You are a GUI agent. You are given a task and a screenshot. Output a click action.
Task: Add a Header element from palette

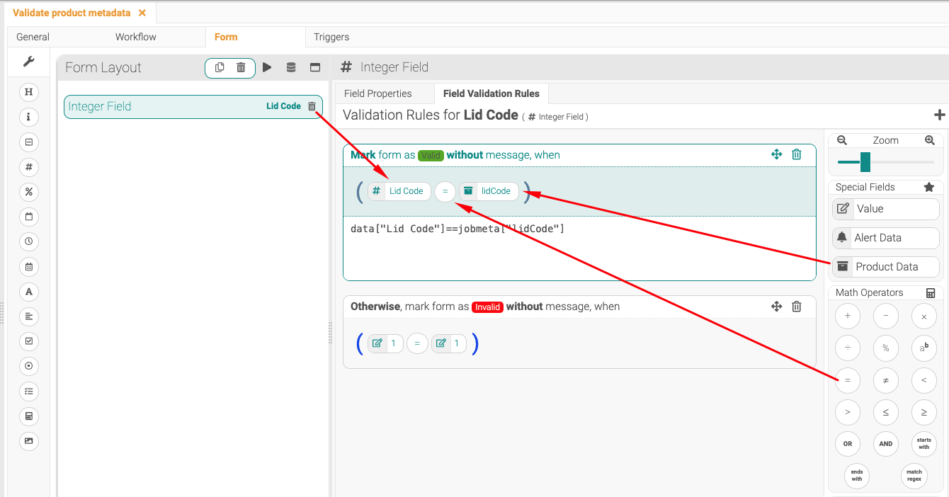coord(29,92)
